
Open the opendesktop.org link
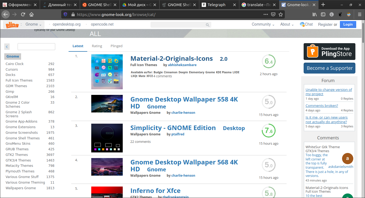pyautogui.click(x=66, y=24)
